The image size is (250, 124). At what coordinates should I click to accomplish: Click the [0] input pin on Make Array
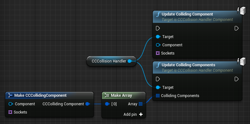(x=107, y=104)
